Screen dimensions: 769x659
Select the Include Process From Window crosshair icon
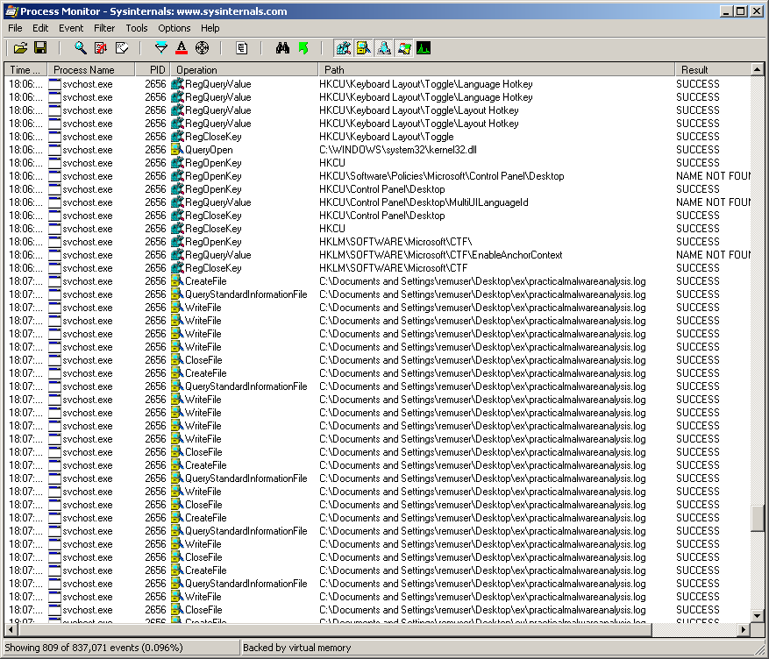pyautogui.click(x=202, y=48)
